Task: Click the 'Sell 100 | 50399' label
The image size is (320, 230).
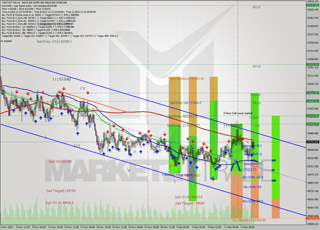Action: point(60,161)
